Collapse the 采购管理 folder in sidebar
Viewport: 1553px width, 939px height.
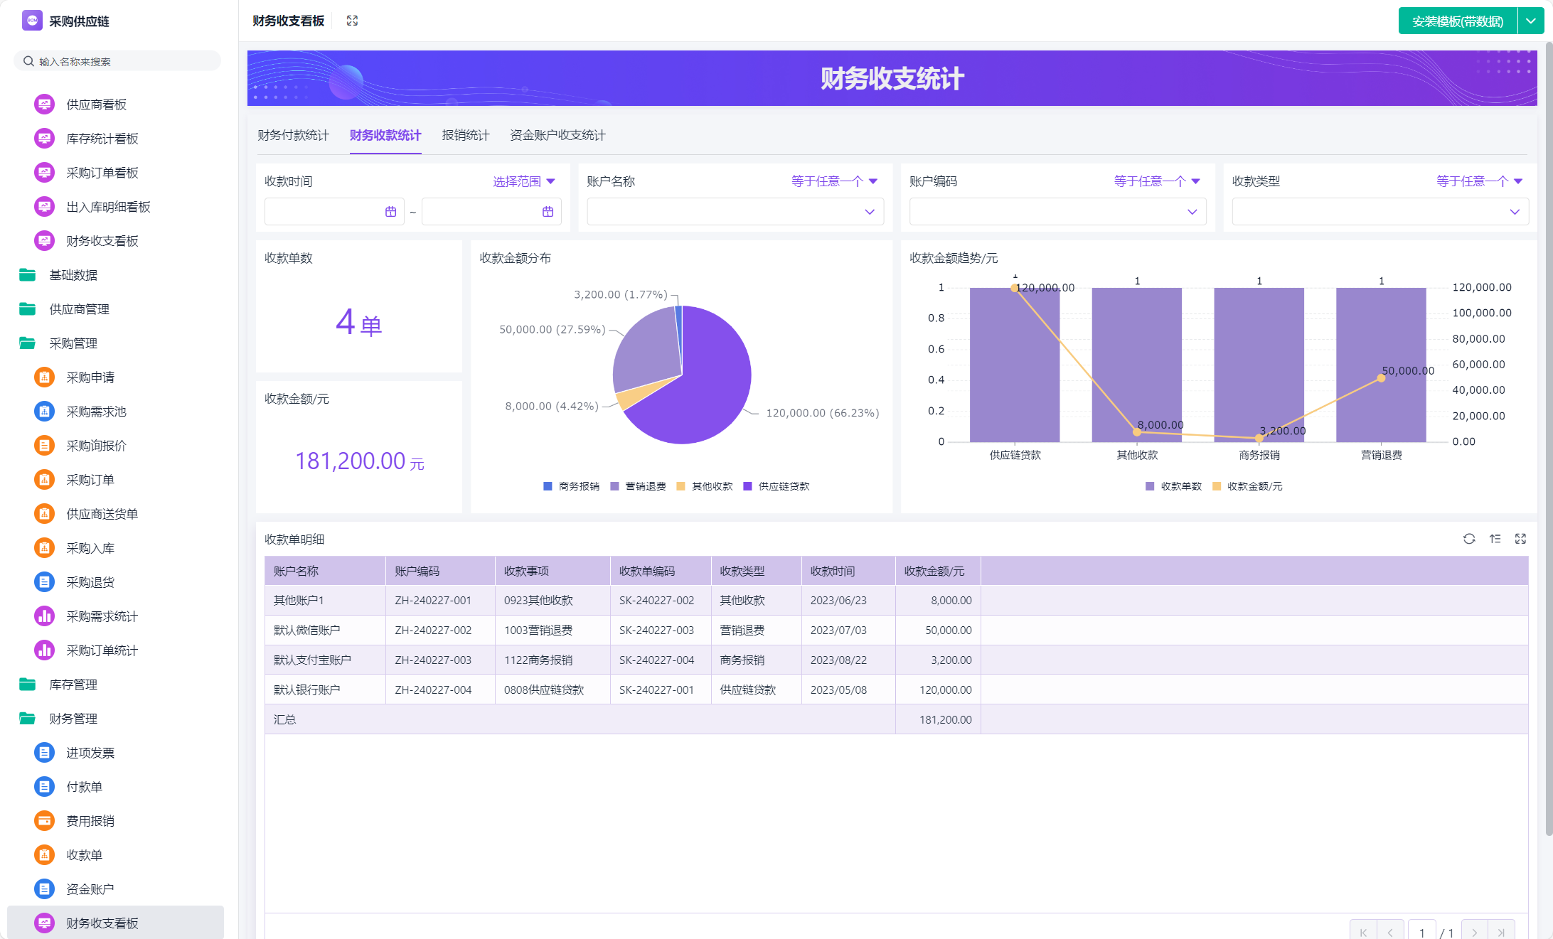[73, 343]
